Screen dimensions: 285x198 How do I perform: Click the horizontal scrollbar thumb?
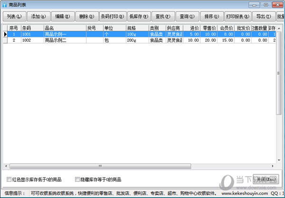point(100,166)
